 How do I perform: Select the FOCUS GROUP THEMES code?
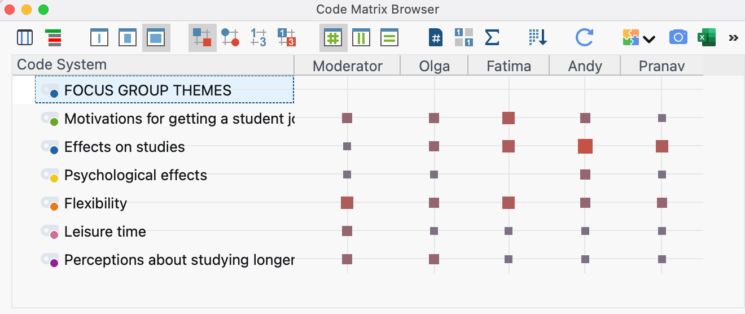tap(164, 90)
